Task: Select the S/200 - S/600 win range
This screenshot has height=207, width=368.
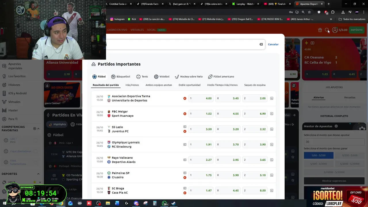Action: (x=350, y=155)
